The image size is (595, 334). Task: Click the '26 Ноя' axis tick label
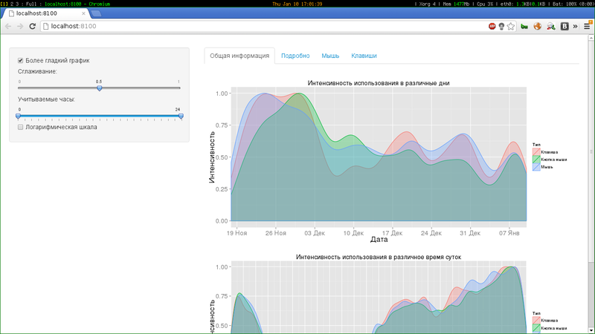point(275,233)
